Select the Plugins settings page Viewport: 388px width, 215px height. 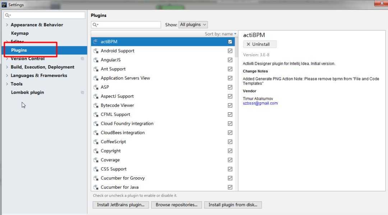tap(44, 50)
